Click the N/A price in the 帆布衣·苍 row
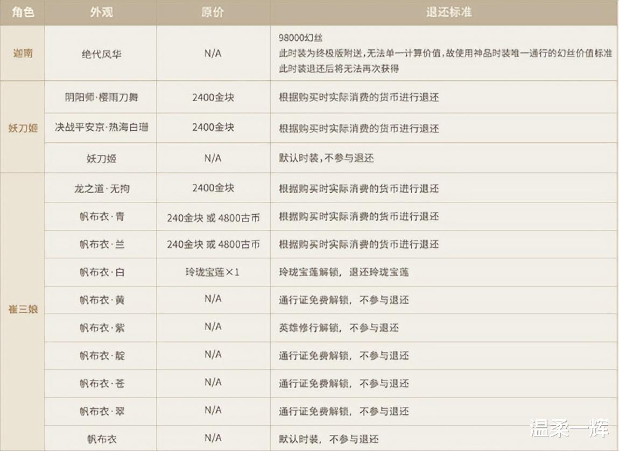This screenshot has width=619, height=451. (x=213, y=382)
